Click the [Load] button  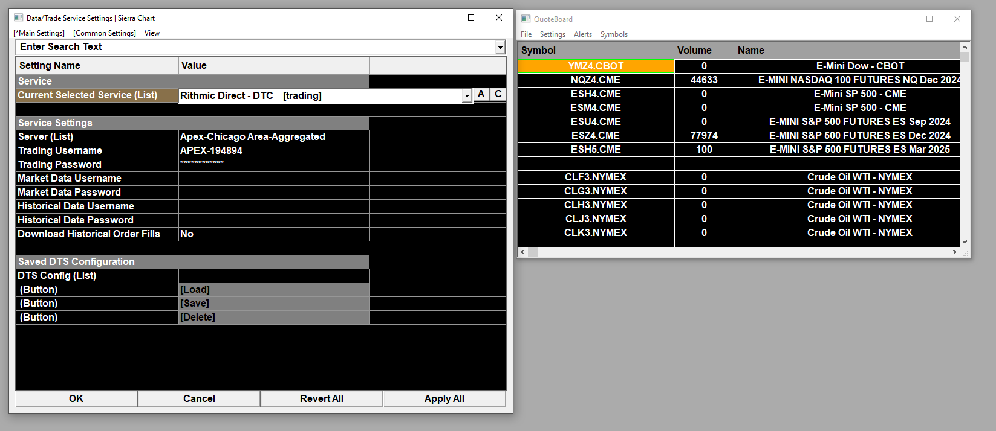274,290
